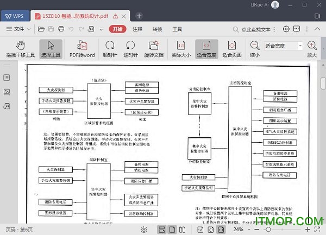Zoom out with 缩小 magnifier
Screen dimensions: 326x235
click(x=255, y=49)
